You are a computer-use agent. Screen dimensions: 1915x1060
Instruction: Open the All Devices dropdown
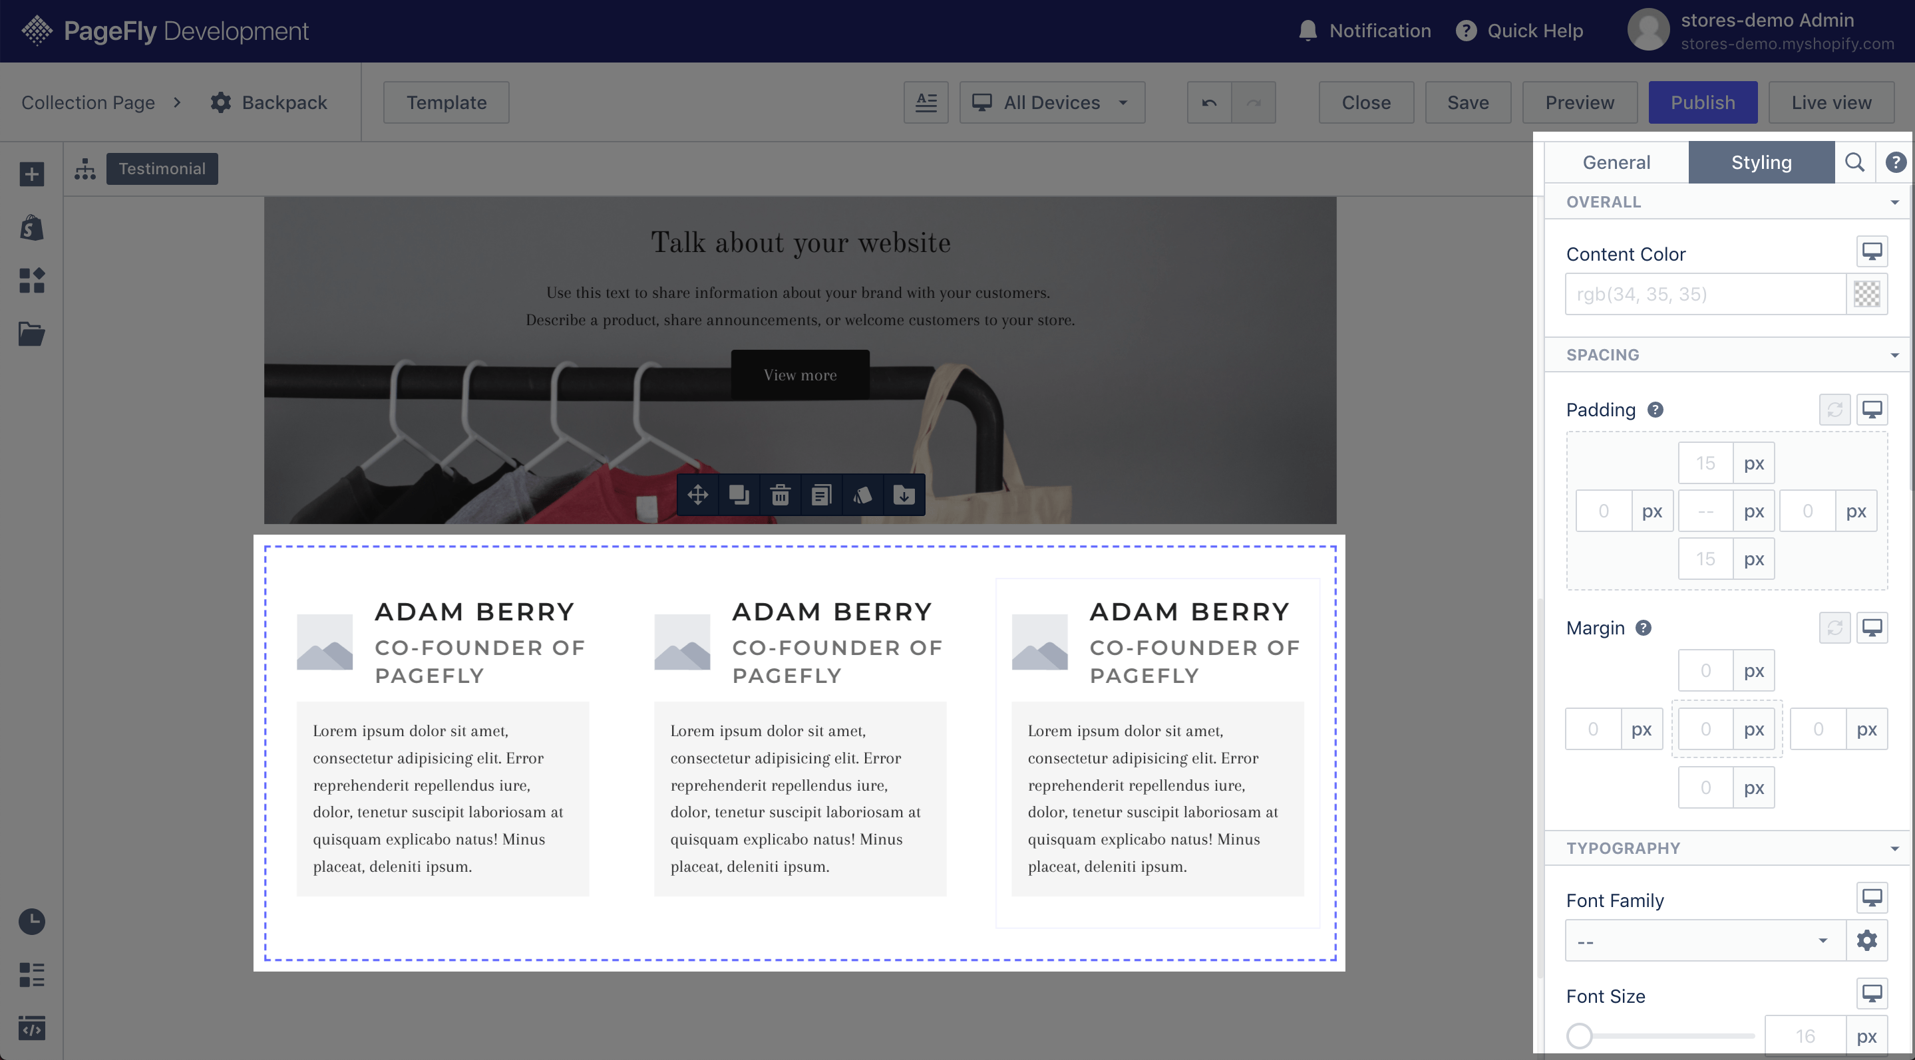pos(1052,102)
